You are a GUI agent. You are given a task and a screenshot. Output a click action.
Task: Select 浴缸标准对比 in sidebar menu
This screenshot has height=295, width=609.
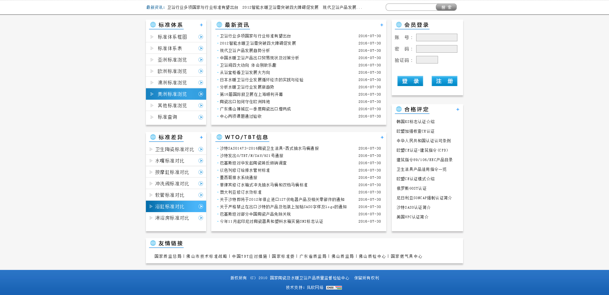point(170,206)
